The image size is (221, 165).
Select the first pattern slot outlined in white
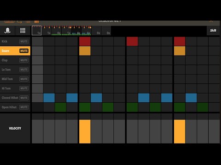[x=36, y=31]
